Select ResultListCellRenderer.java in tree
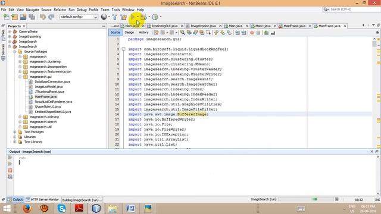 pos(54,102)
